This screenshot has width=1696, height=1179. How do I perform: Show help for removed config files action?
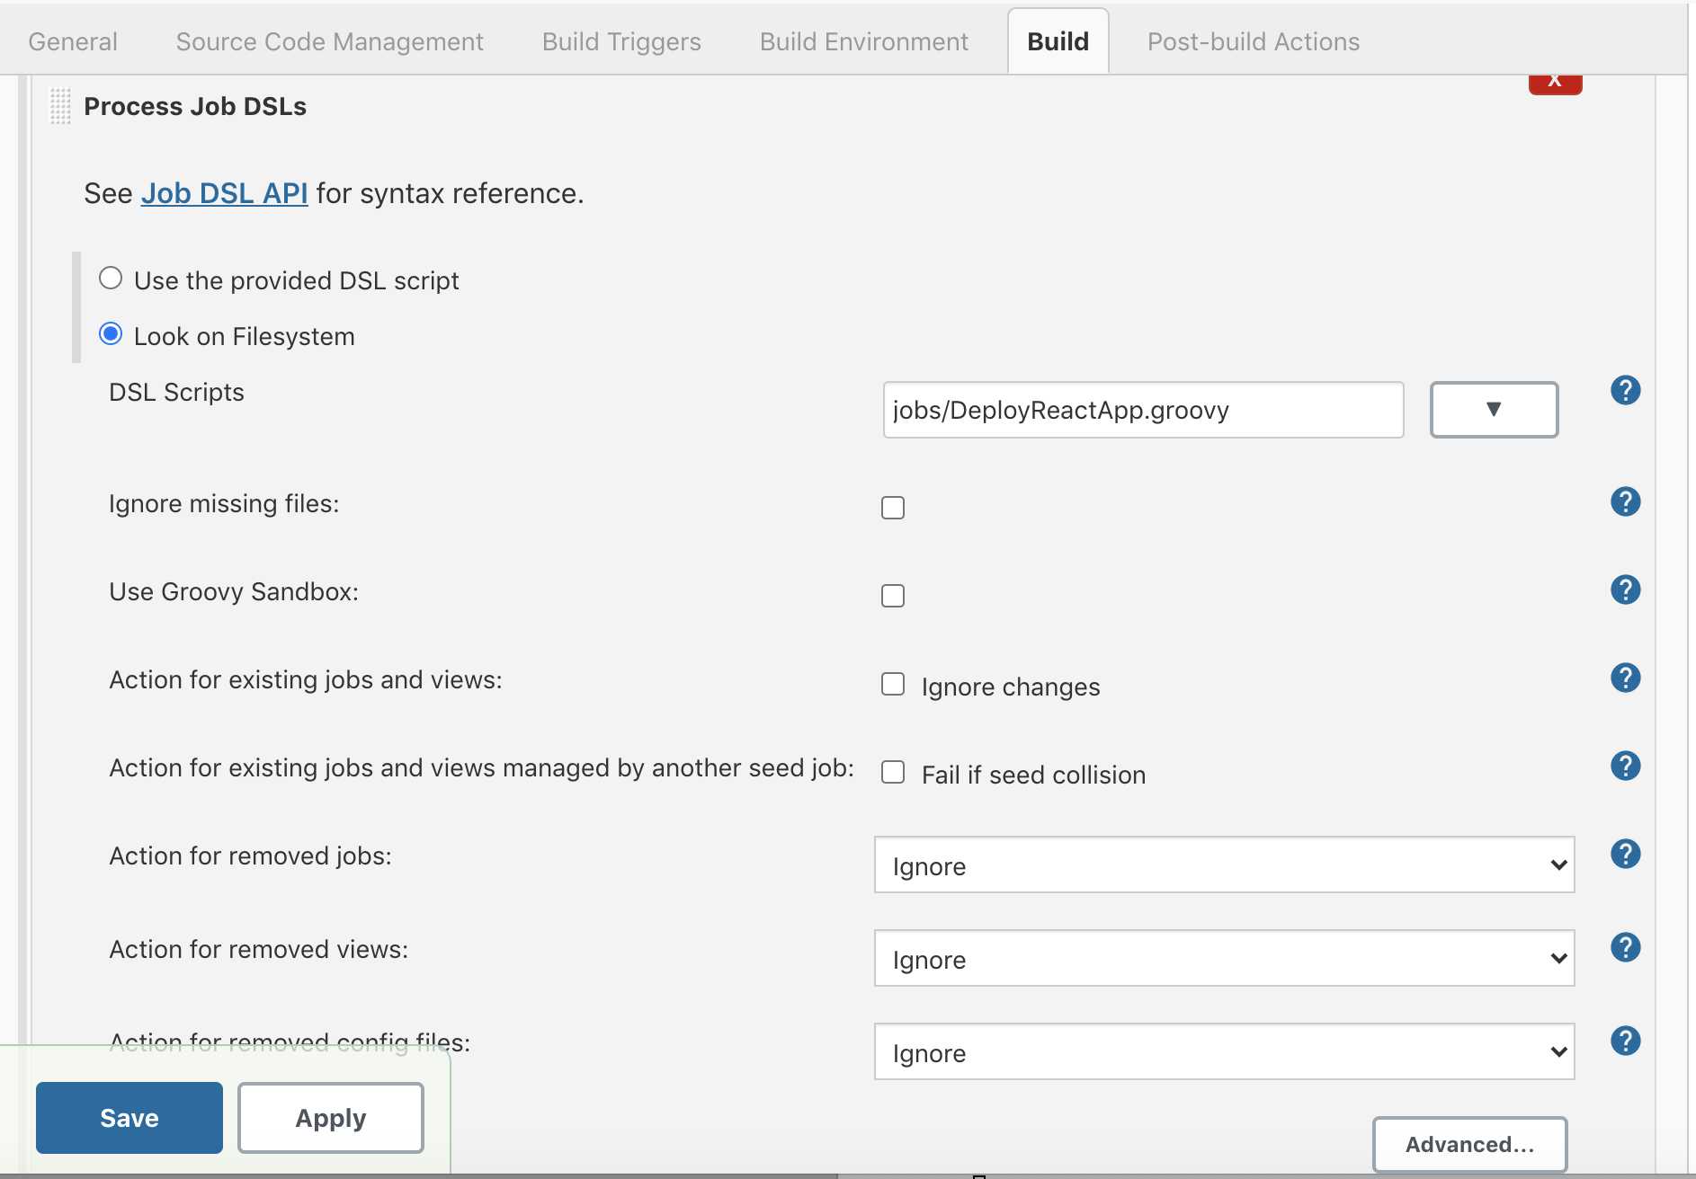tap(1625, 1042)
